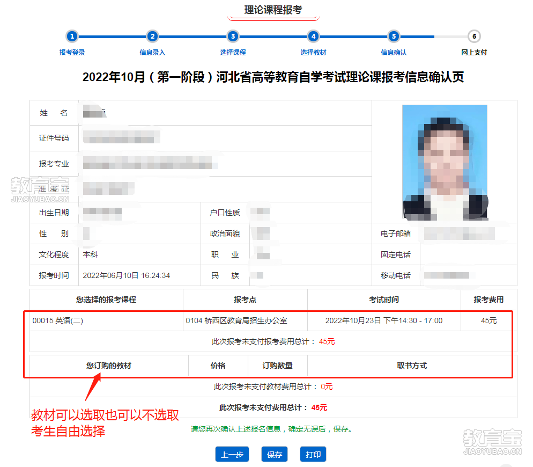
Task: Click exam time 2022年10月23日 下午14:30 - 17:00
Action: coord(384,320)
